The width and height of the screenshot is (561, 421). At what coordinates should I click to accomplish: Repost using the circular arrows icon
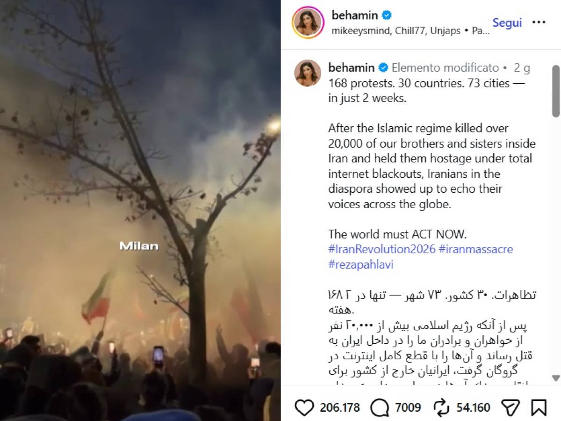click(x=441, y=407)
